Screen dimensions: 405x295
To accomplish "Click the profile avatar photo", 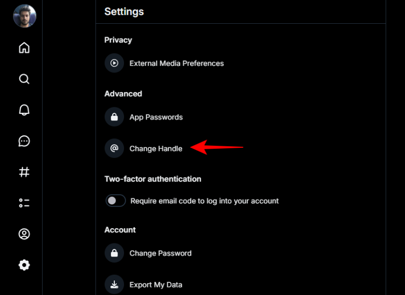I will tap(24, 16).
